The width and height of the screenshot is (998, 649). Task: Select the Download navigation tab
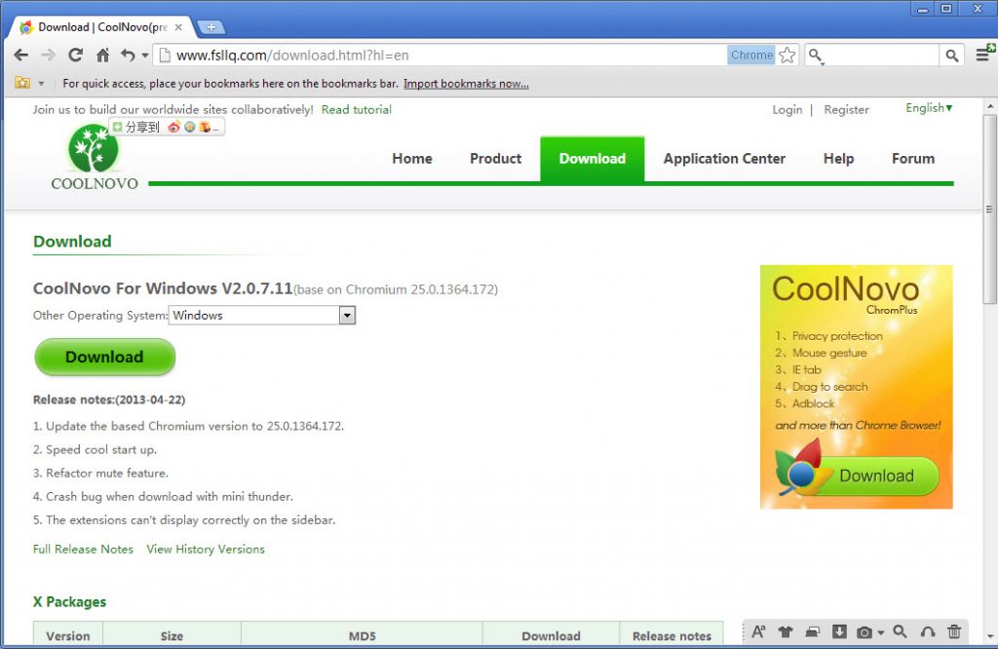(592, 159)
